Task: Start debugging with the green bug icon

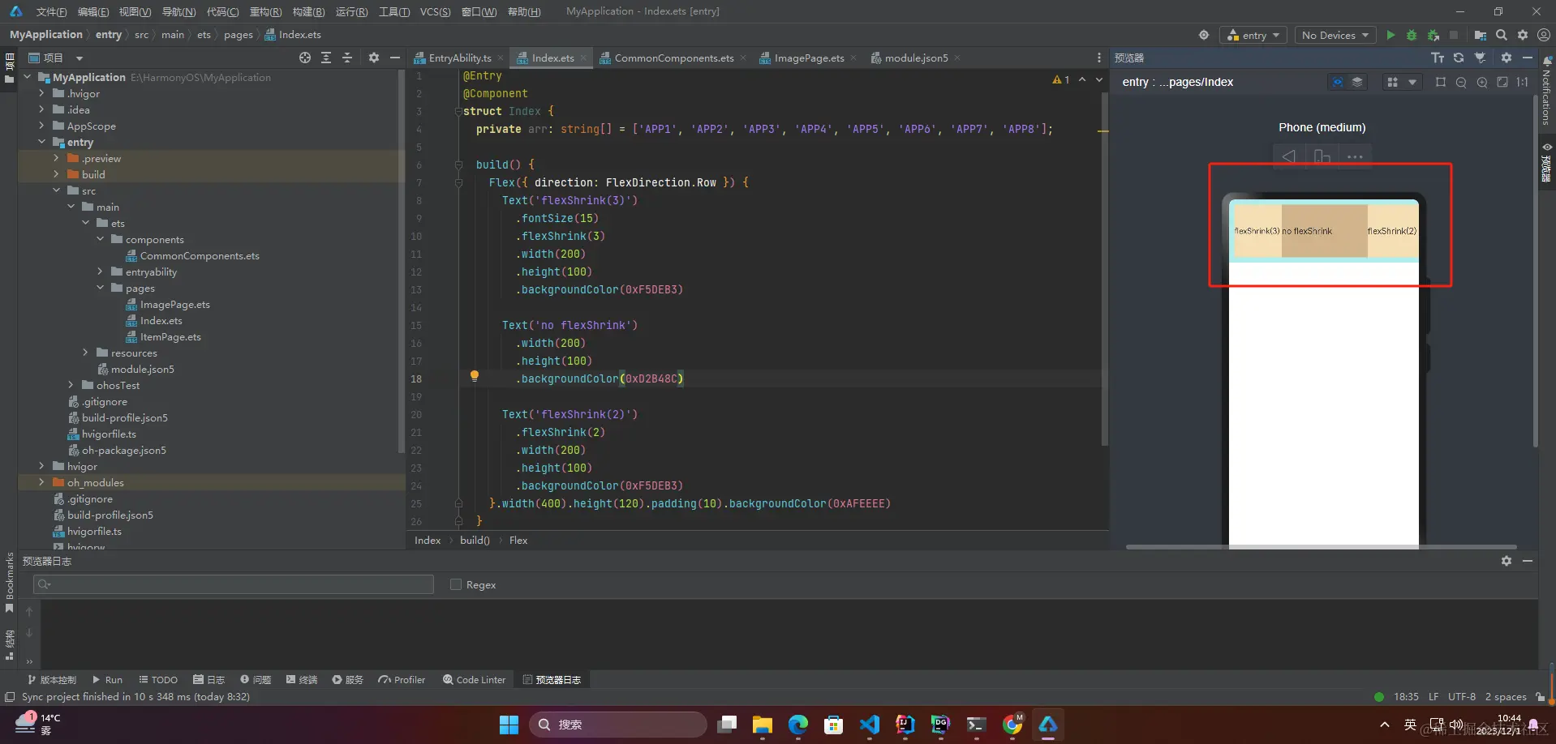Action: pyautogui.click(x=1412, y=35)
